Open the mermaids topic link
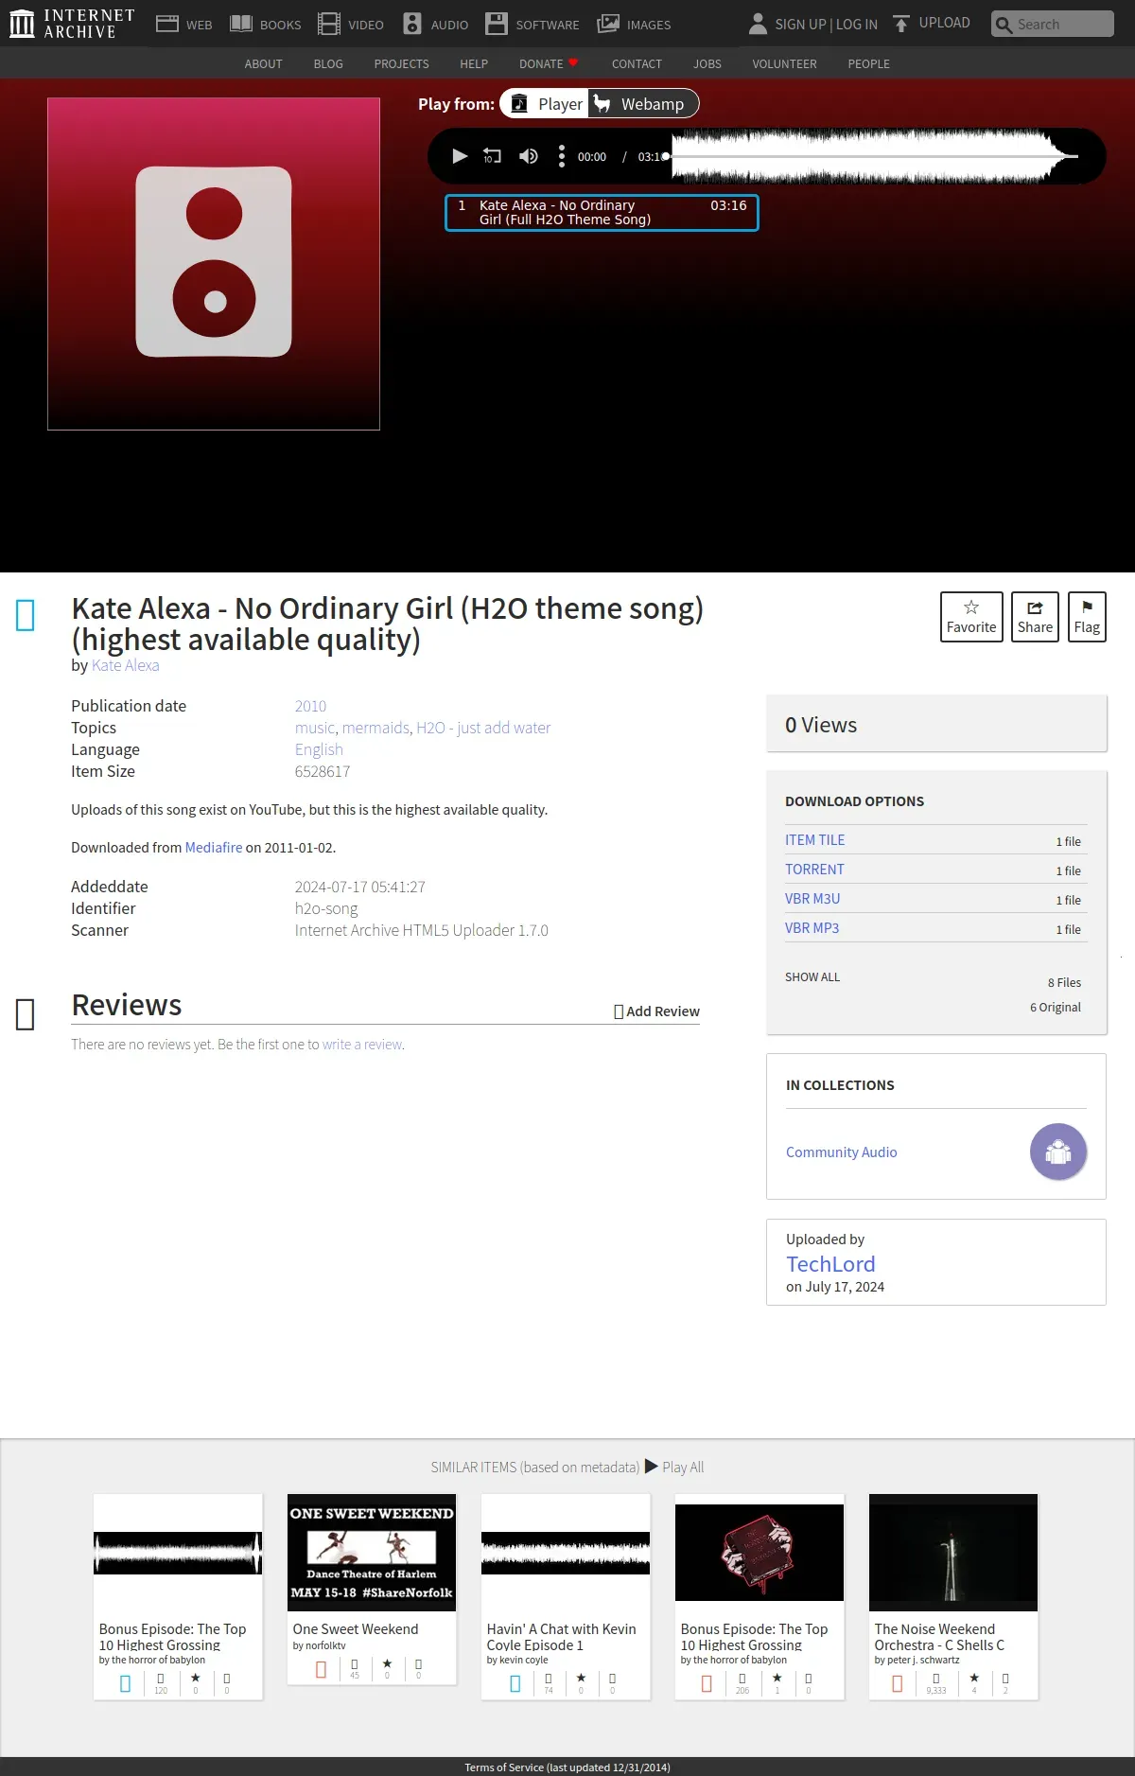 pyautogui.click(x=375, y=728)
